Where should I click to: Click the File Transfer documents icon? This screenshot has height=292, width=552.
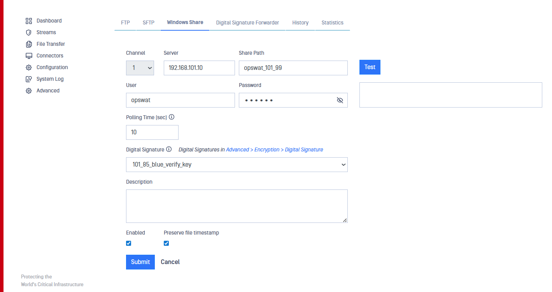tap(28, 44)
